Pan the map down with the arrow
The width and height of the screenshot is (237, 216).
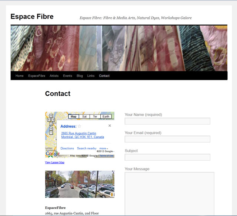tap(51, 124)
